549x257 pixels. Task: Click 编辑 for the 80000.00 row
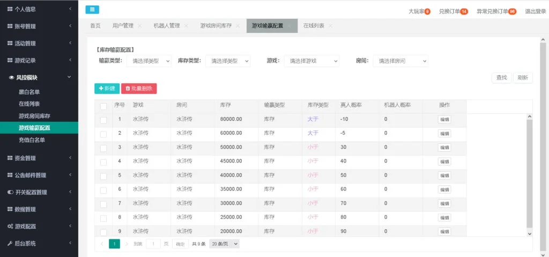[x=444, y=120]
